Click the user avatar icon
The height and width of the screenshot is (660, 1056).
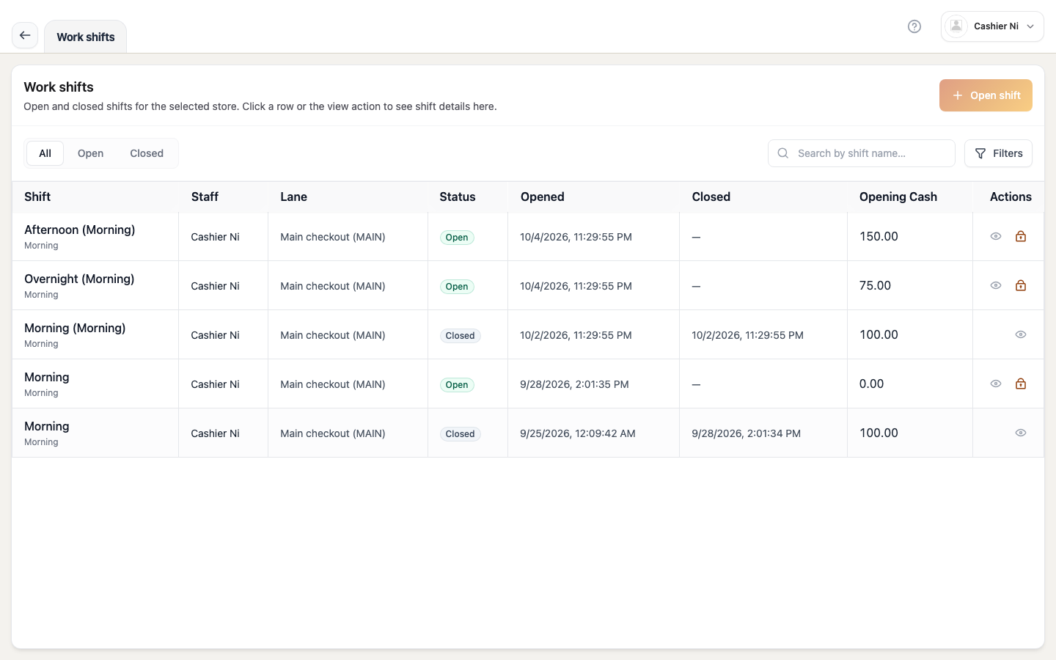click(x=956, y=26)
